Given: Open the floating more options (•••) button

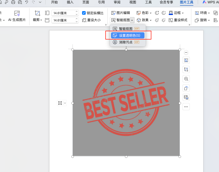Looking at the screenshot, I should click(186, 107).
